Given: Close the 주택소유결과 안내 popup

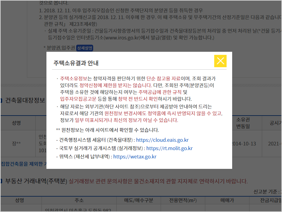Looking at the screenshot, I should (220, 61).
